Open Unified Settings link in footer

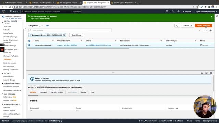55,121
